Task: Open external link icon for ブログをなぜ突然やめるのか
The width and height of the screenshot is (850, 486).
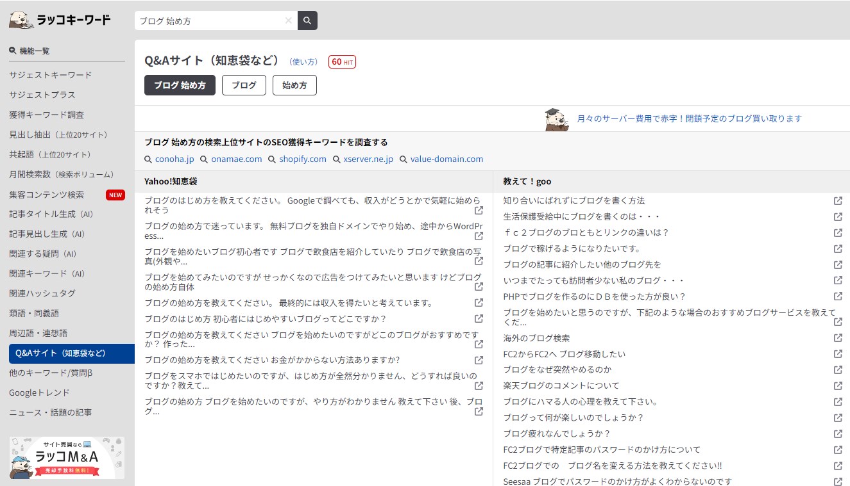Action: coord(838,369)
